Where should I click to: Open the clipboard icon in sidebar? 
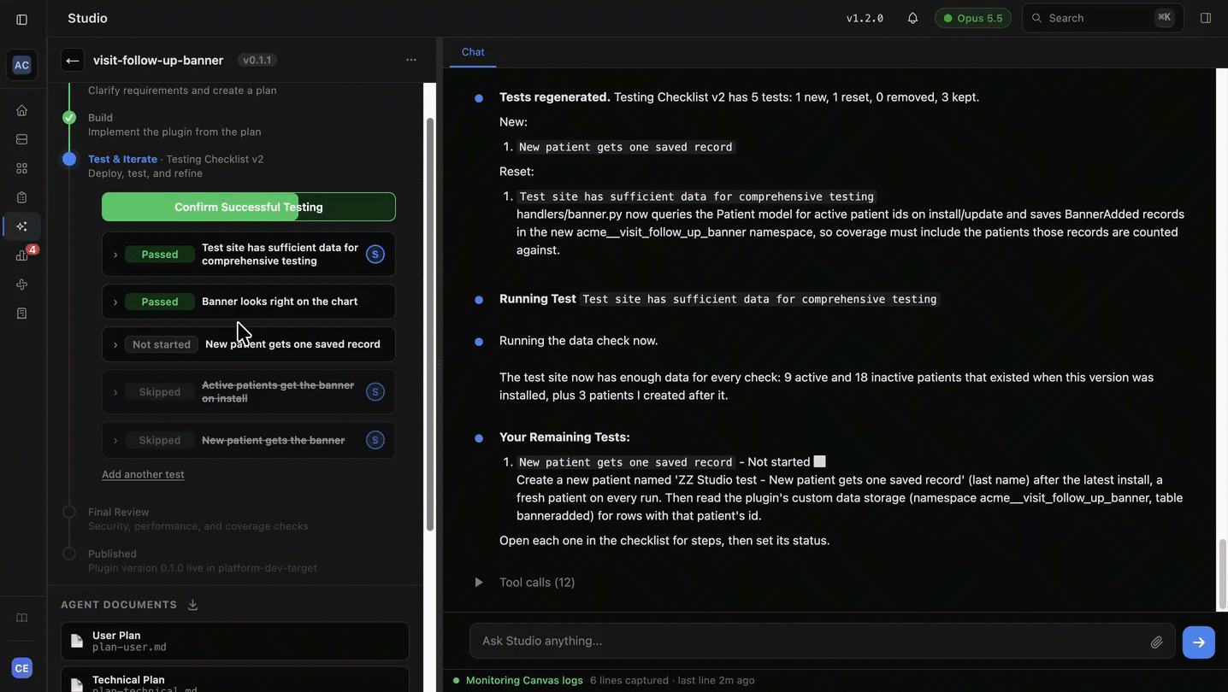(x=22, y=197)
